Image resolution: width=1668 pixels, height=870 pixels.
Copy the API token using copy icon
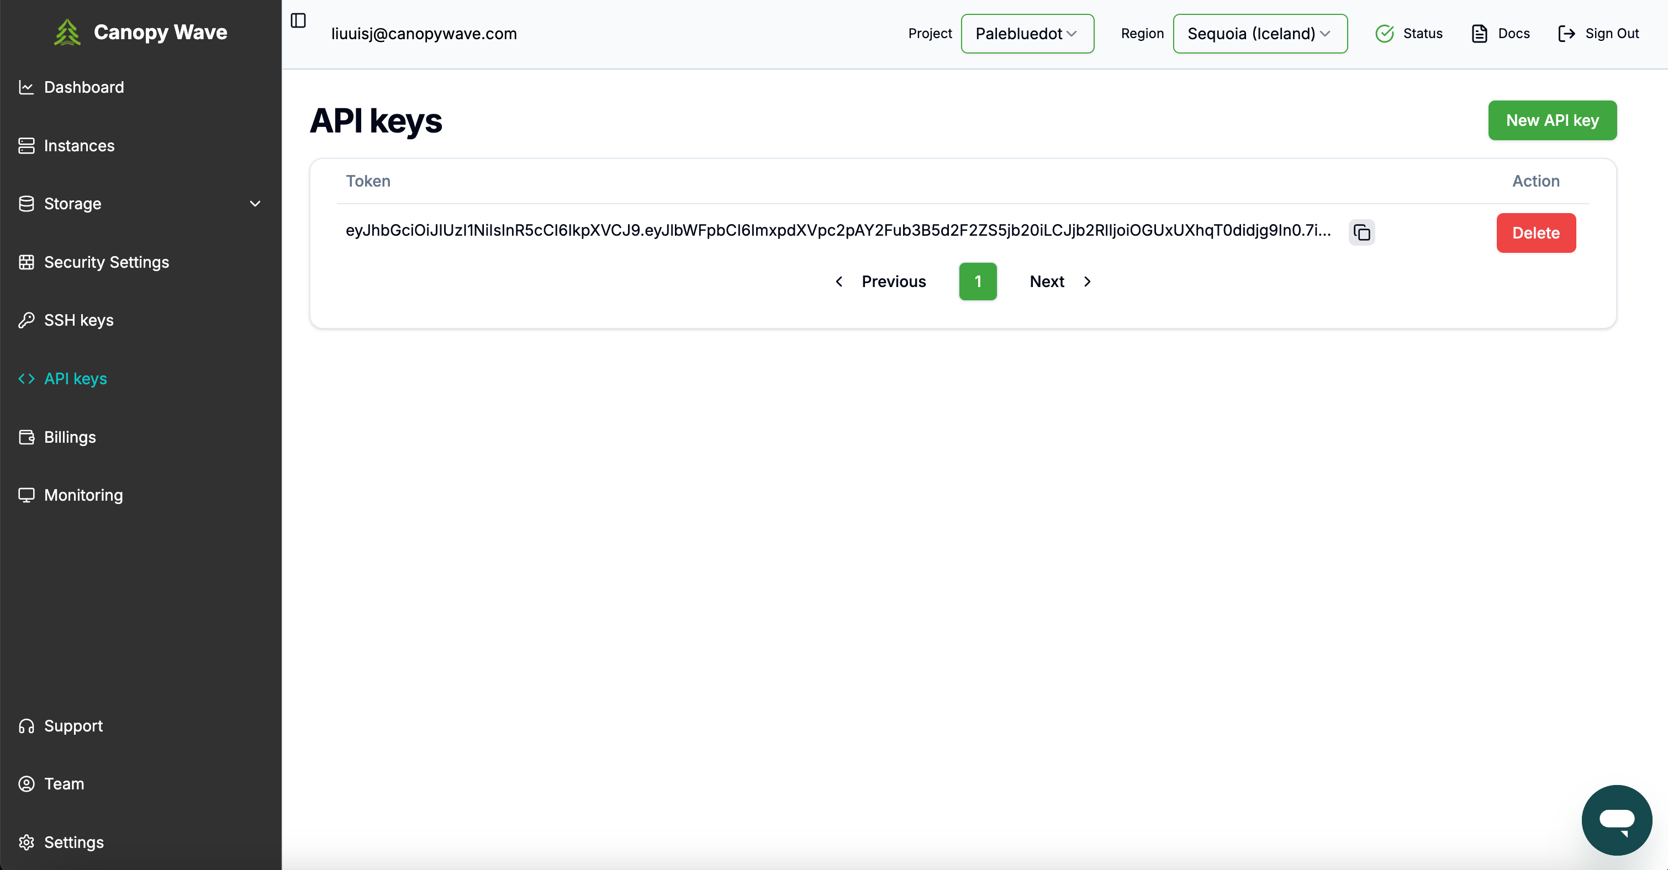pos(1361,232)
